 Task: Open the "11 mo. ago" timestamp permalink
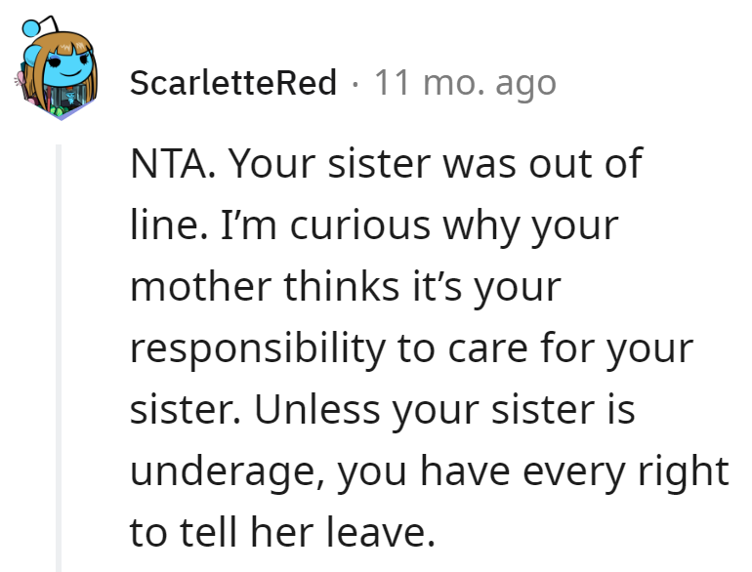tap(465, 83)
